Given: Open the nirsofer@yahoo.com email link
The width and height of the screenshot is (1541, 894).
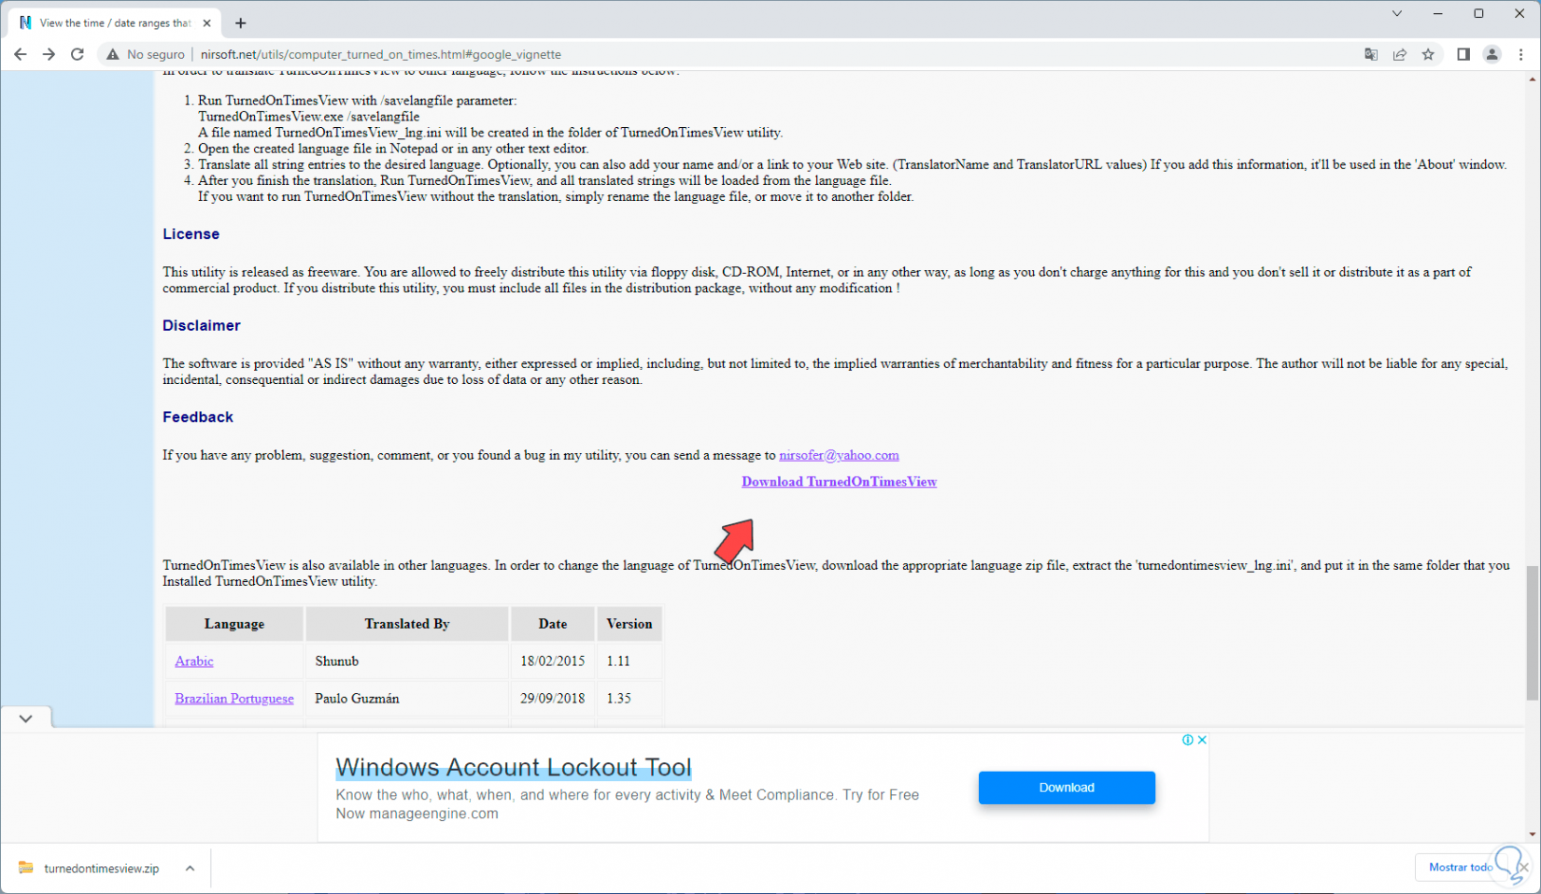Looking at the screenshot, I should pos(839,455).
